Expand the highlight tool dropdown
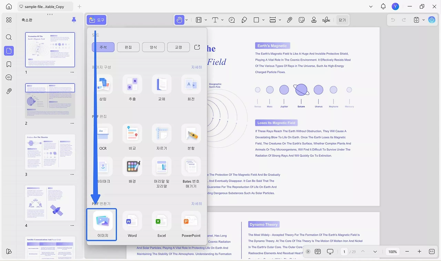The image size is (441, 261). [206, 20]
